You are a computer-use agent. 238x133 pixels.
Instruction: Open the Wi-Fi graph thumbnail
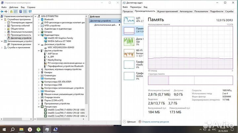129,53
